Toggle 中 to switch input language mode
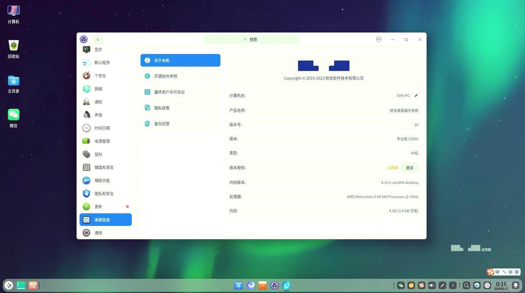525x293 pixels. coord(498,272)
